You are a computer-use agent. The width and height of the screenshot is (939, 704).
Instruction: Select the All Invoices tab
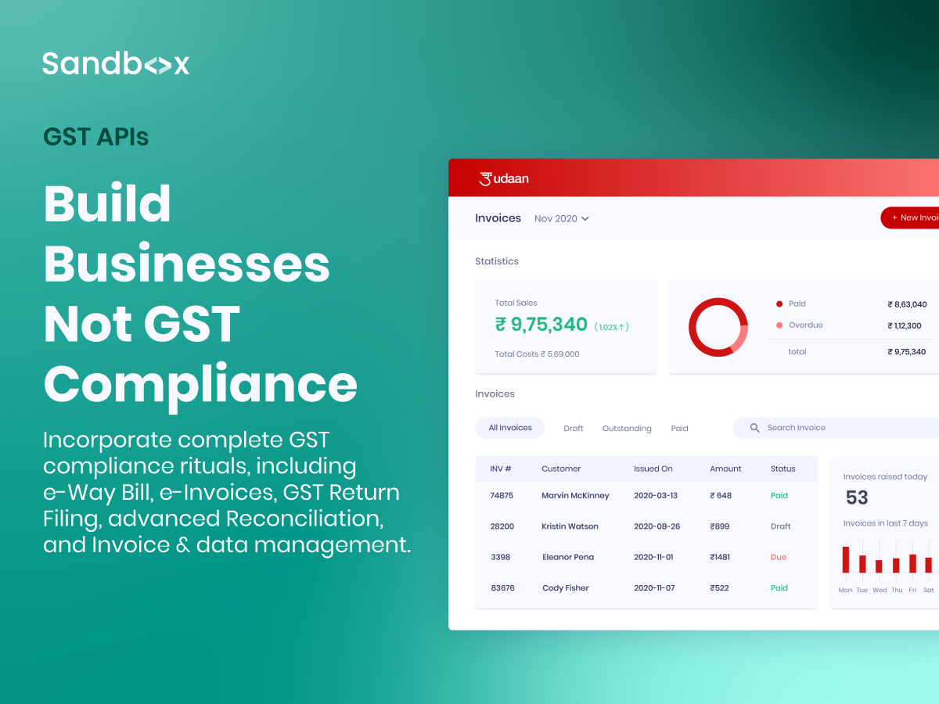tap(510, 428)
